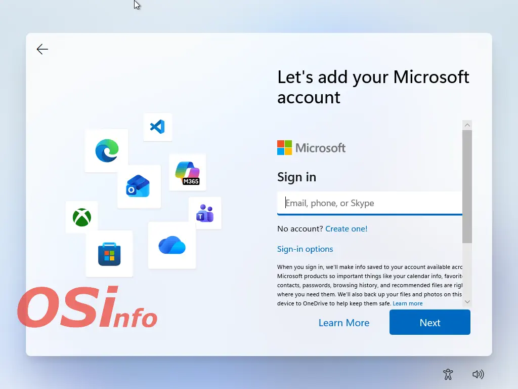The height and width of the screenshot is (389, 518).
Task: Click the Microsoft 365 Copilot icon
Action: [x=187, y=172]
